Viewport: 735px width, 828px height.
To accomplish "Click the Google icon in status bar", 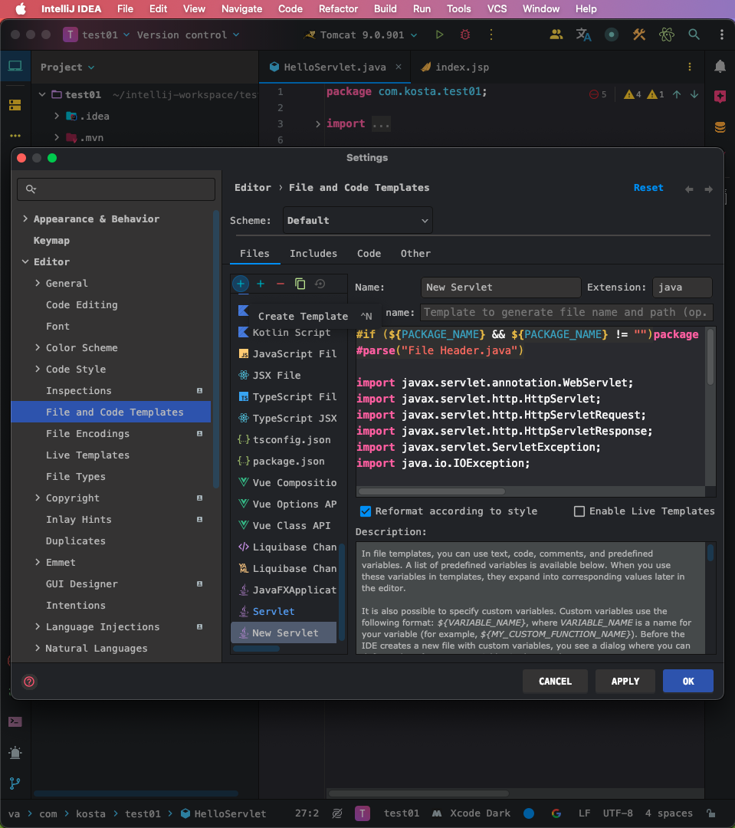I will 556,813.
